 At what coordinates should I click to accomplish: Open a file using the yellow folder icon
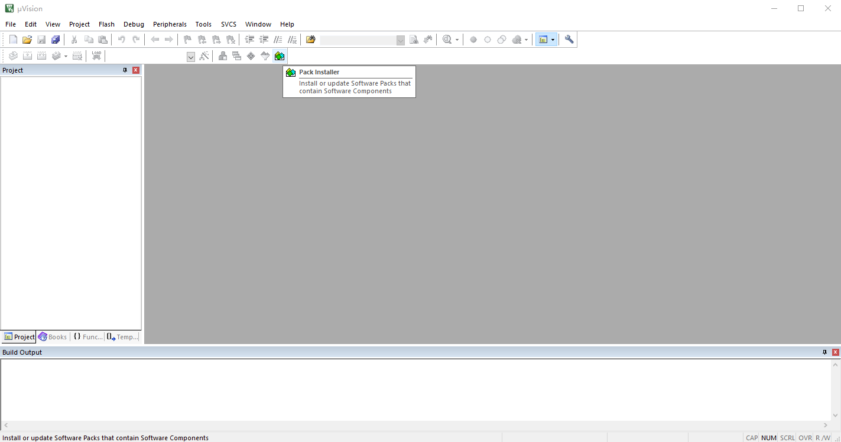27,40
